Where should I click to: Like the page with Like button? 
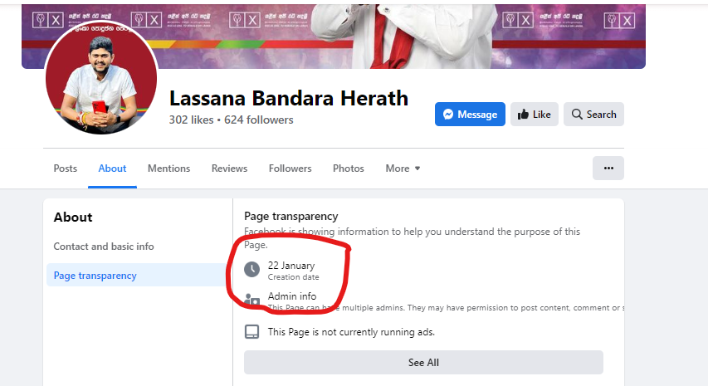point(535,115)
